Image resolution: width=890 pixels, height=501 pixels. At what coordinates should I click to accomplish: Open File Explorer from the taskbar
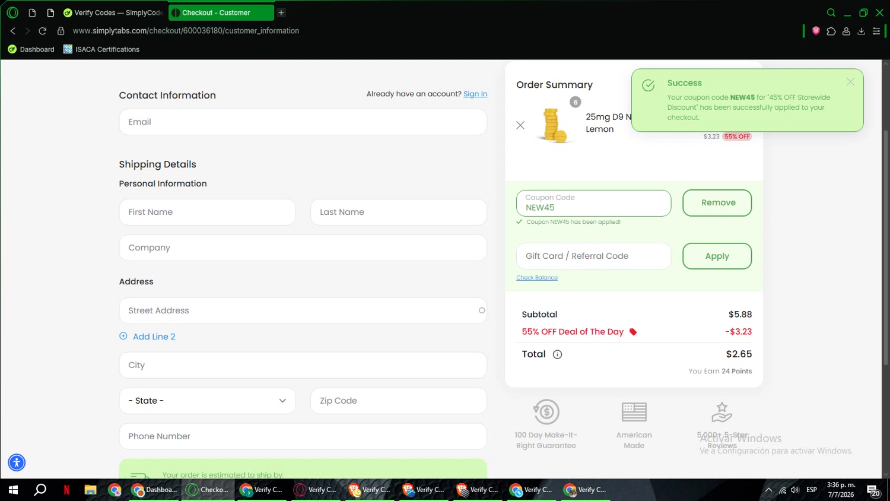click(x=90, y=490)
